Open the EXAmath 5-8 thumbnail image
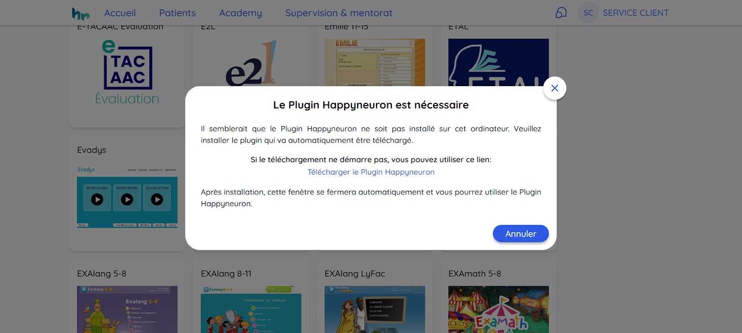This screenshot has height=333, width=742. pyautogui.click(x=499, y=309)
